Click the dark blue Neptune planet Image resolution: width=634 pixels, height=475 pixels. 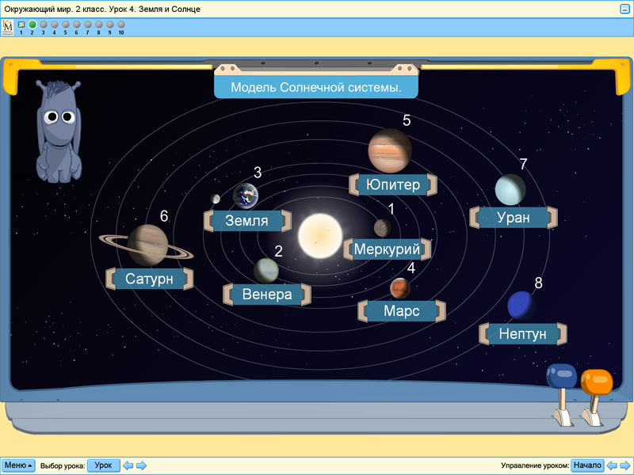[x=521, y=306]
